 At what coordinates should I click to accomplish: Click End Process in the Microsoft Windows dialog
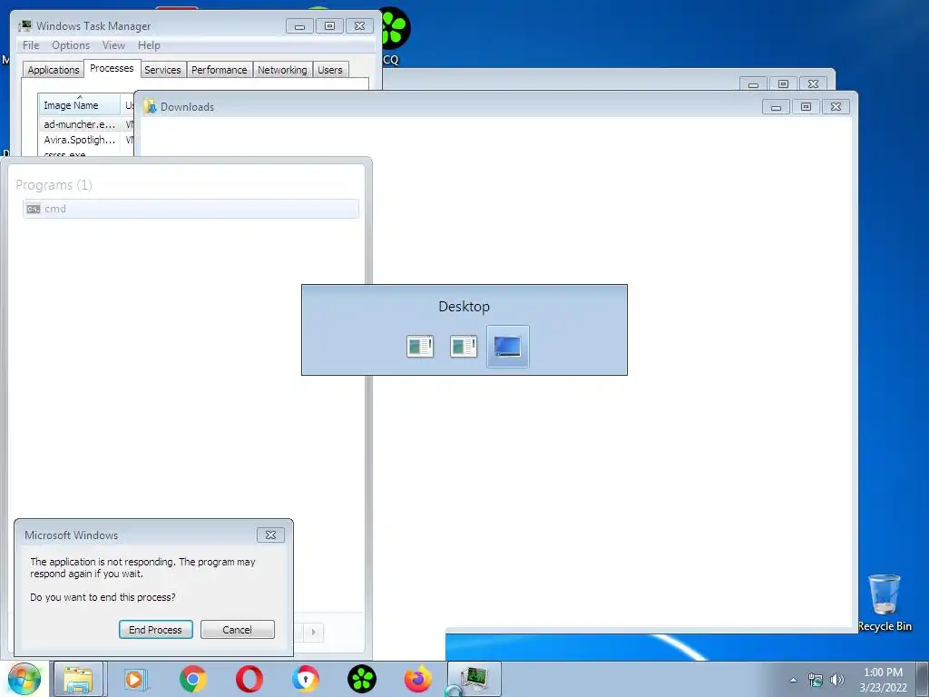coord(155,630)
